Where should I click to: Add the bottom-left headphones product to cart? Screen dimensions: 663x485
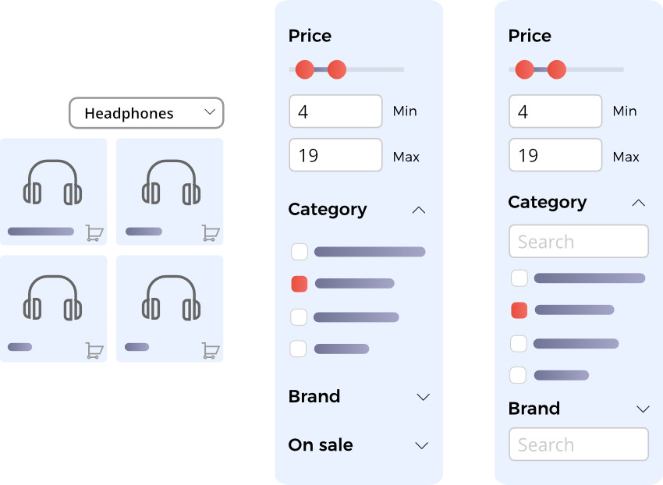(94, 351)
